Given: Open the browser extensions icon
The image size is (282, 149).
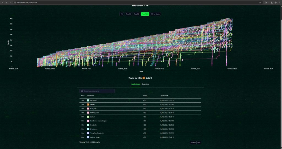Looking at the screenshot, I should [x=266, y=2].
